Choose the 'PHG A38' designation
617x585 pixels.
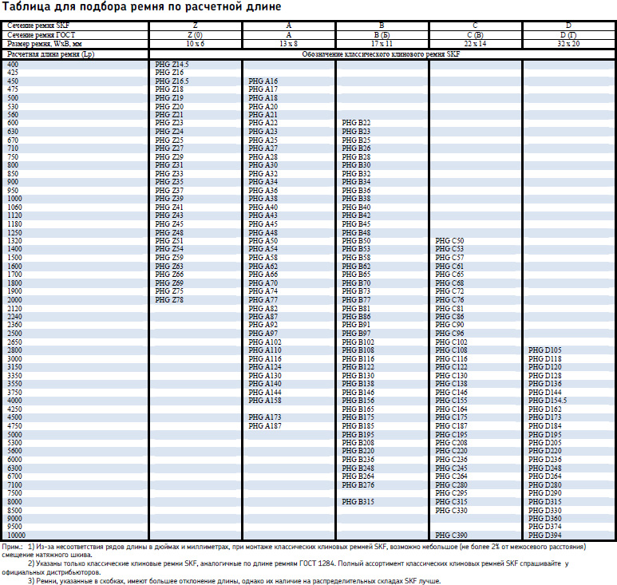click(263, 199)
